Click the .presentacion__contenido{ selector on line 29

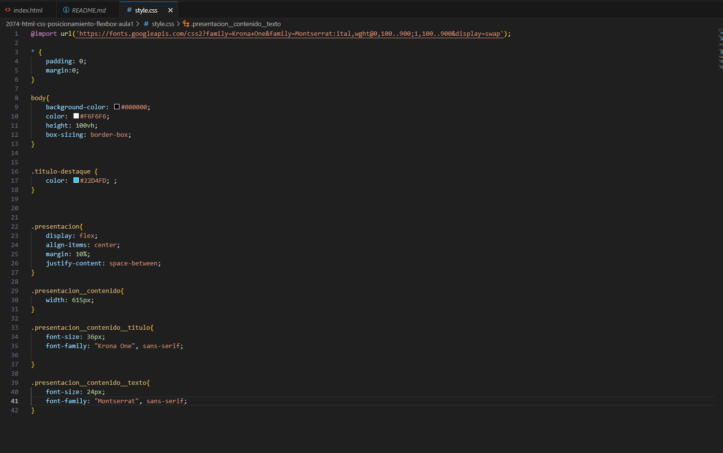(77, 291)
